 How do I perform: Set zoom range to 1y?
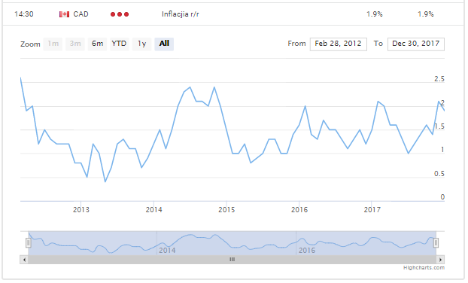[141, 44]
